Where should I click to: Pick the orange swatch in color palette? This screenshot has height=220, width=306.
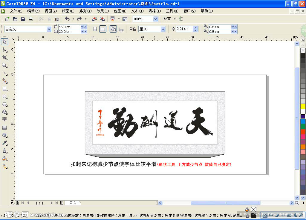pos(303,147)
